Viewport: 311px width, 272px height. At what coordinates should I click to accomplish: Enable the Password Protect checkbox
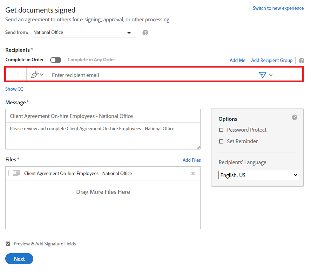[x=221, y=130]
